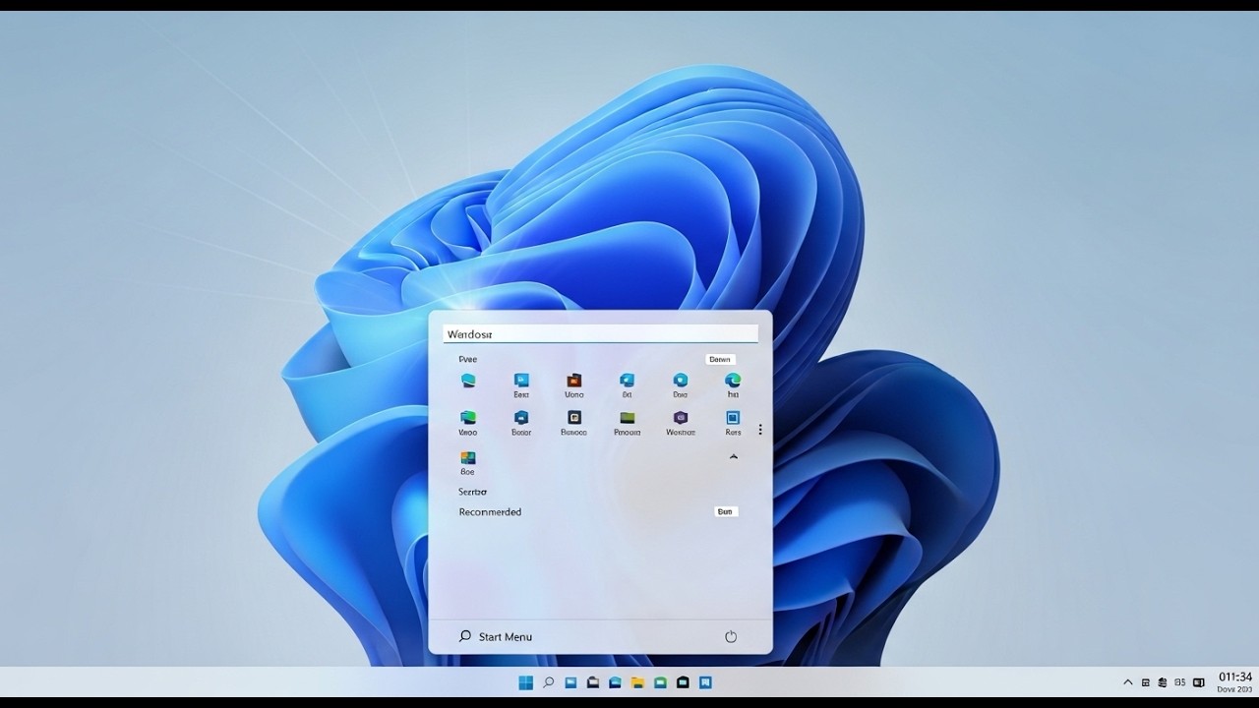Open File Explorer yellow folder on taskbar

[x=637, y=682]
